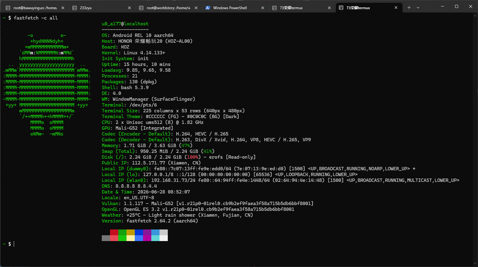This screenshot has height=267, width=478.
Task: Click the 'Packages: 130 (dpkg)' line
Action: (129, 82)
